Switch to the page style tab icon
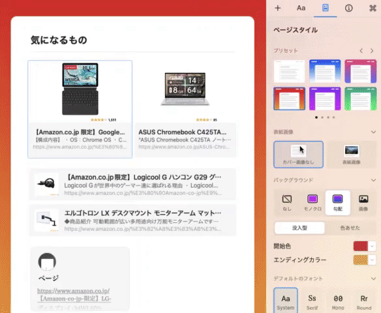The width and height of the screenshot is (381, 313). (x=325, y=8)
